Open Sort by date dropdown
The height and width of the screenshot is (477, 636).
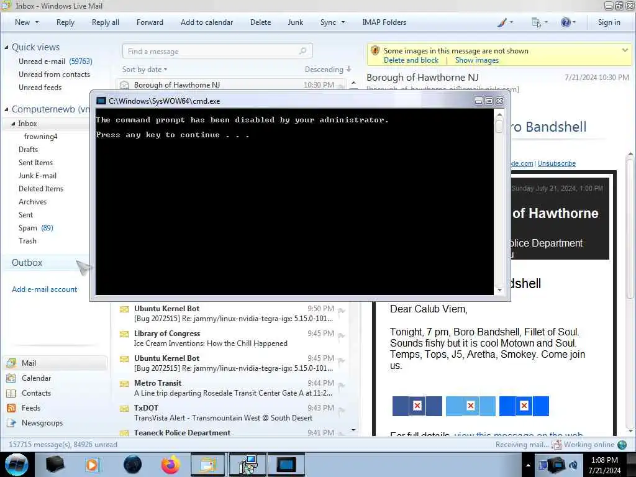point(144,70)
